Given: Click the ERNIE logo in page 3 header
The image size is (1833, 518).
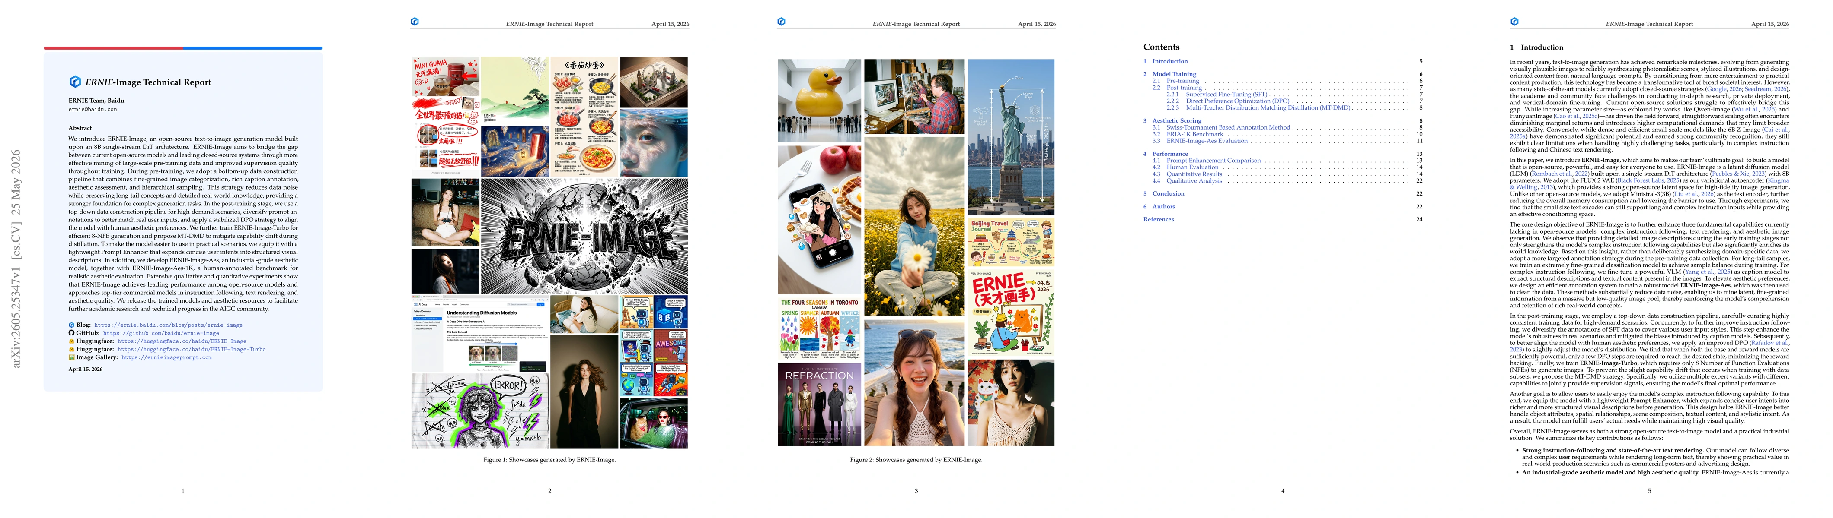Looking at the screenshot, I should (x=781, y=21).
